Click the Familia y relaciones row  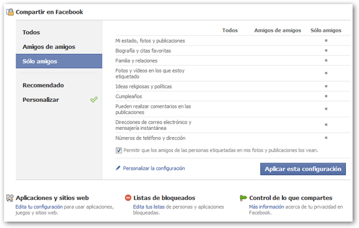tap(233, 60)
